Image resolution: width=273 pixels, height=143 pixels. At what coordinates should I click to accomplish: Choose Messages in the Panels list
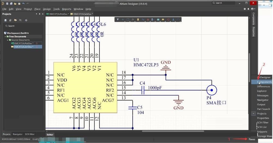(262, 95)
